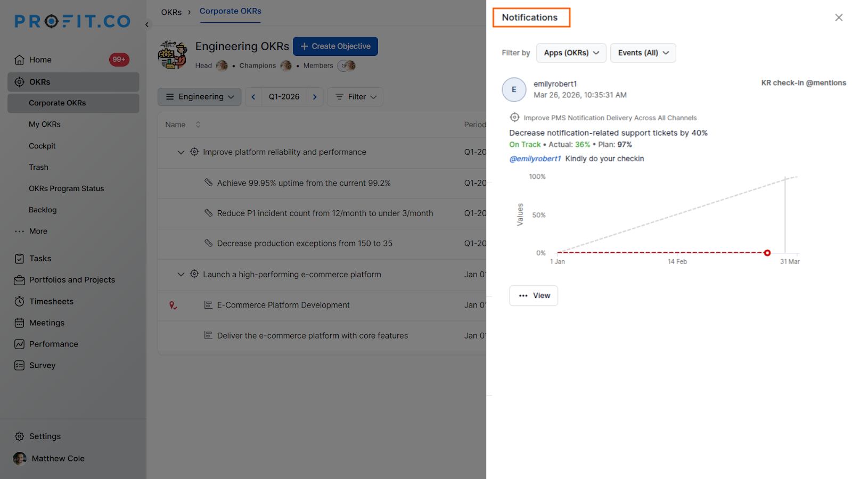Click Q1-2026 period label
The width and height of the screenshot is (852, 479).
(284, 97)
